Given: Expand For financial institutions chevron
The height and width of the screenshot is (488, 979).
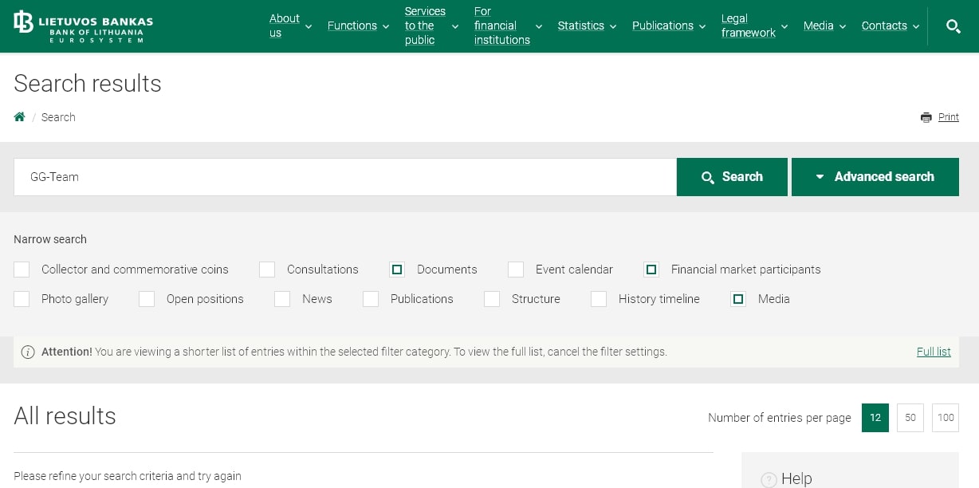Looking at the screenshot, I should [539, 26].
